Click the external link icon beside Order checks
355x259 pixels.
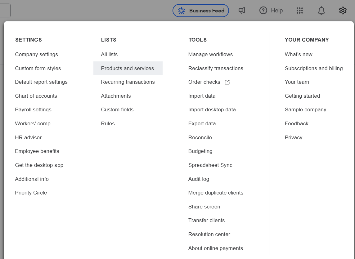pos(227,82)
